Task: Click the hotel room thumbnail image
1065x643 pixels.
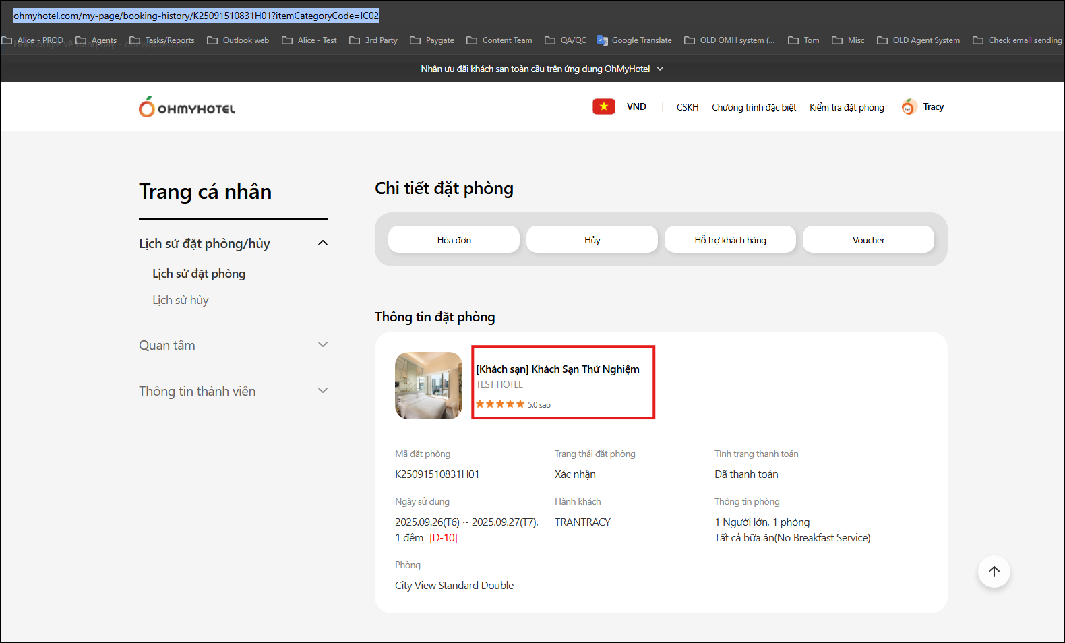Action: [x=429, y=386]
